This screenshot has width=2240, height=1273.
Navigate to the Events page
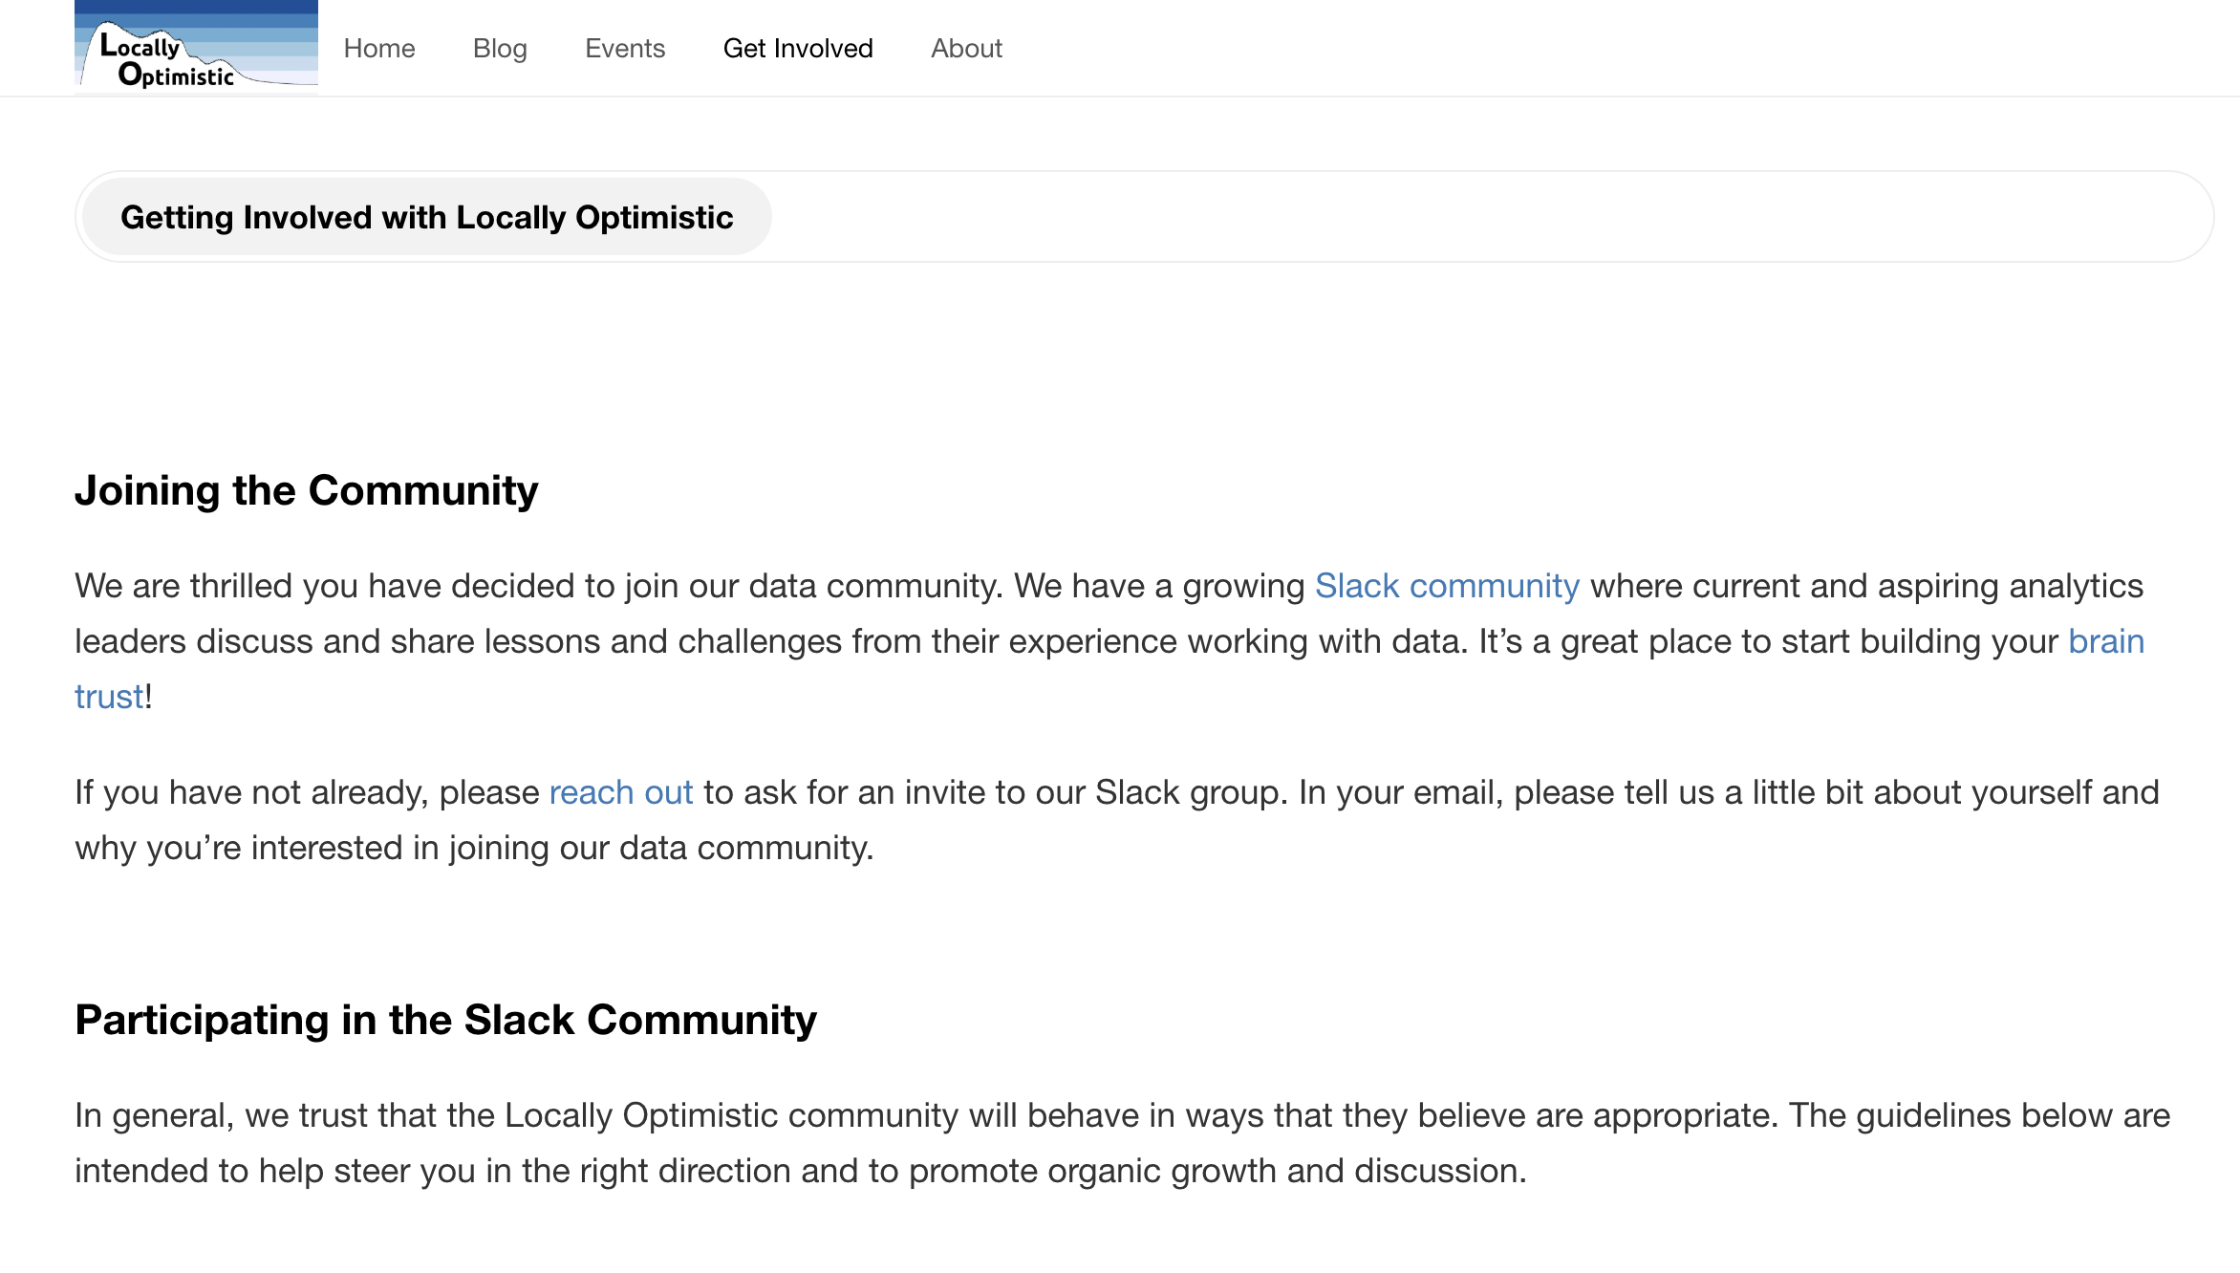tap(625, 48)
